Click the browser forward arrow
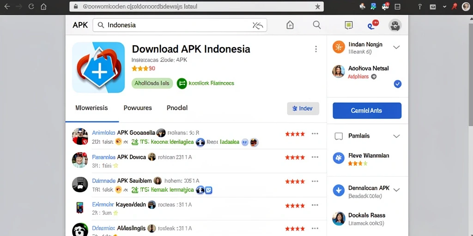Screen dimensions: 473x236 pos(19,6)
